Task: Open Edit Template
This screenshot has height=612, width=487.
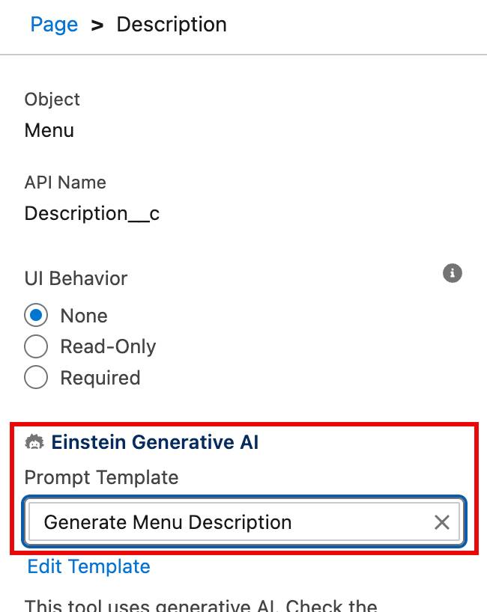Action: (88, 566)
